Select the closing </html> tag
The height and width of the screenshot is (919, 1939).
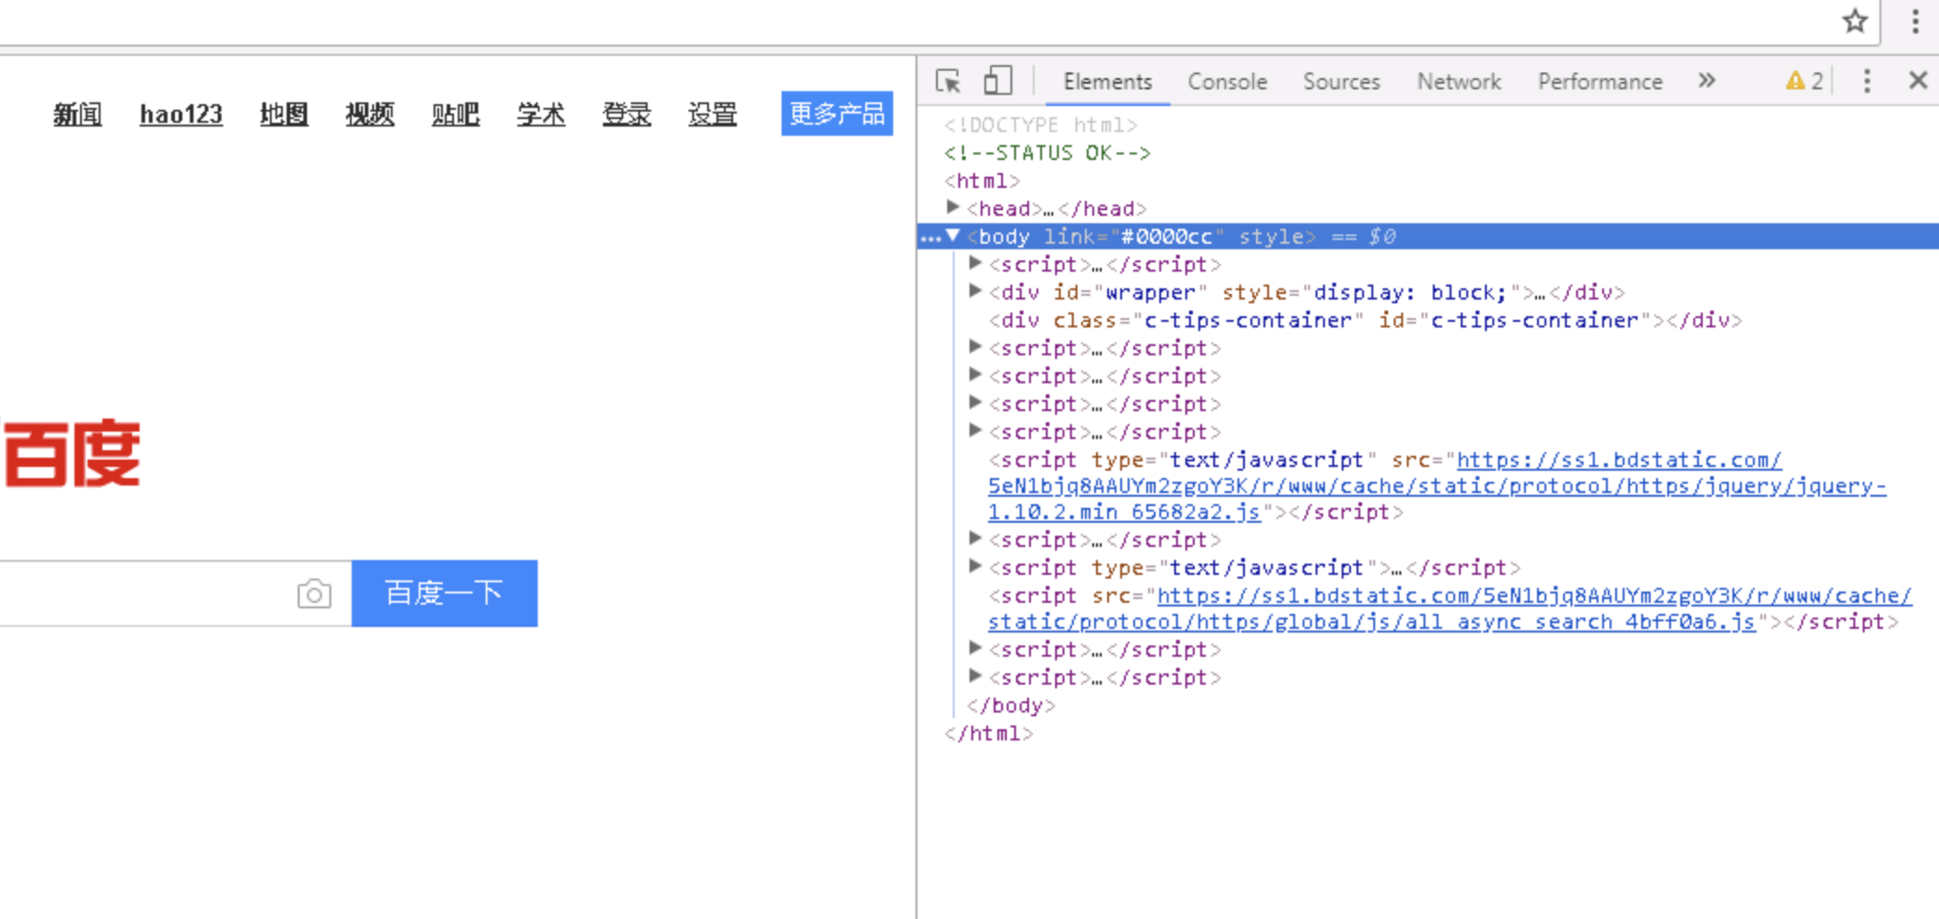[989, 733]
